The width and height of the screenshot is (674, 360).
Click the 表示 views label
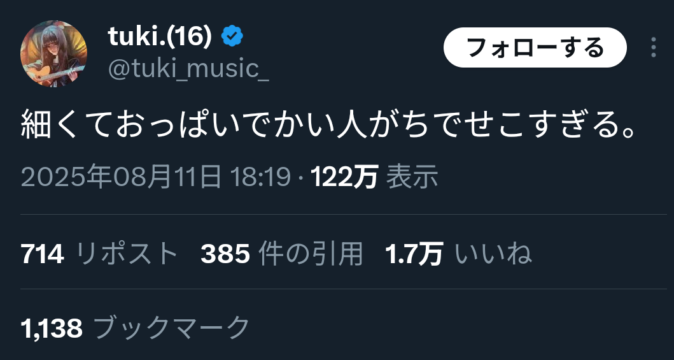point(412,176)
